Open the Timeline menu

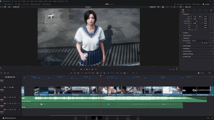tap(24, 1)
